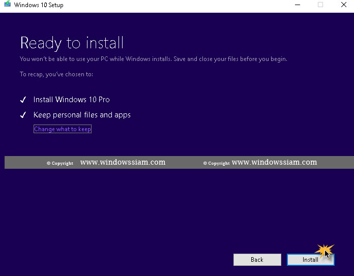
Task: Close the Windows 10 Setup window
Action: pyautogui.click(x=344, y=5)
